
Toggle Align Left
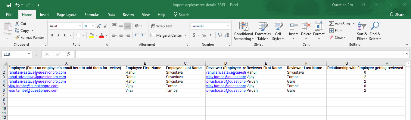[x=114, y=35]
